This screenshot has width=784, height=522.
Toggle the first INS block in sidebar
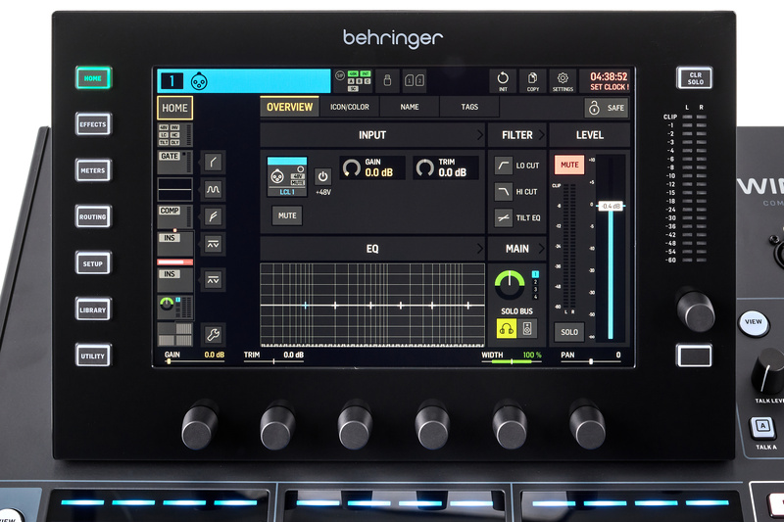coord(175,244)
